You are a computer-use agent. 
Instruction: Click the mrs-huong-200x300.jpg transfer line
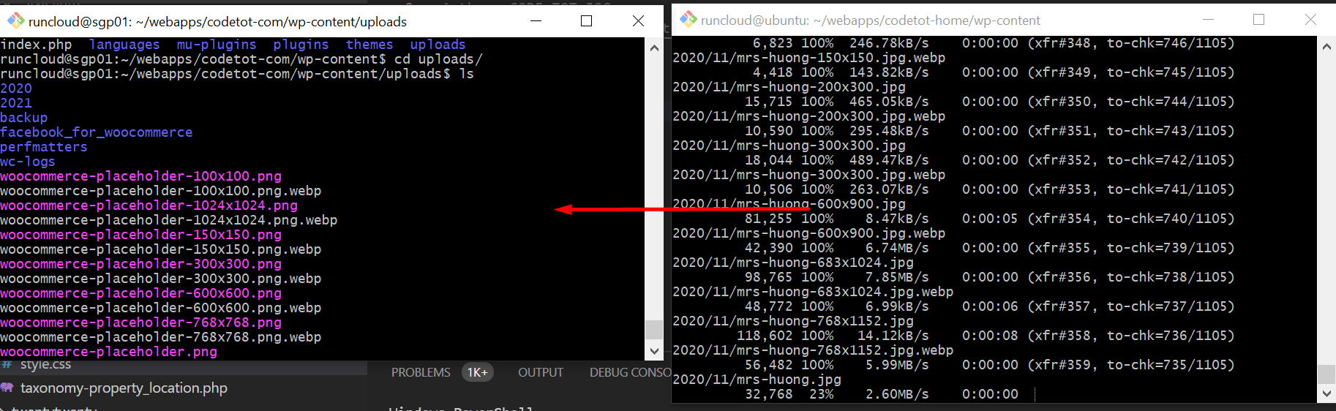(x=789, y=87)
